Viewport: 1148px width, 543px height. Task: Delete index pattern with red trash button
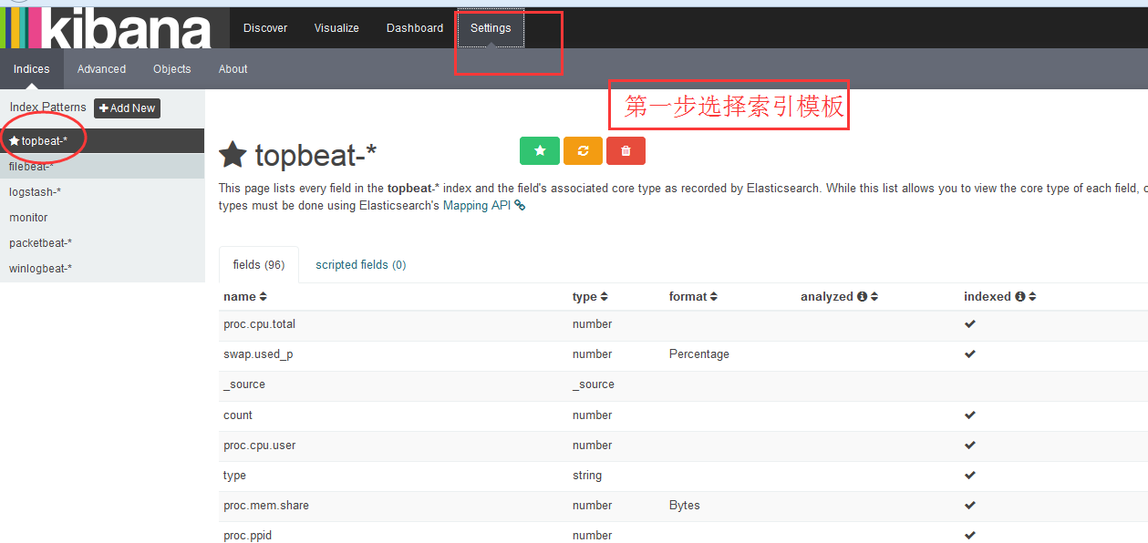pyautogui.click(x=626, y=151)
